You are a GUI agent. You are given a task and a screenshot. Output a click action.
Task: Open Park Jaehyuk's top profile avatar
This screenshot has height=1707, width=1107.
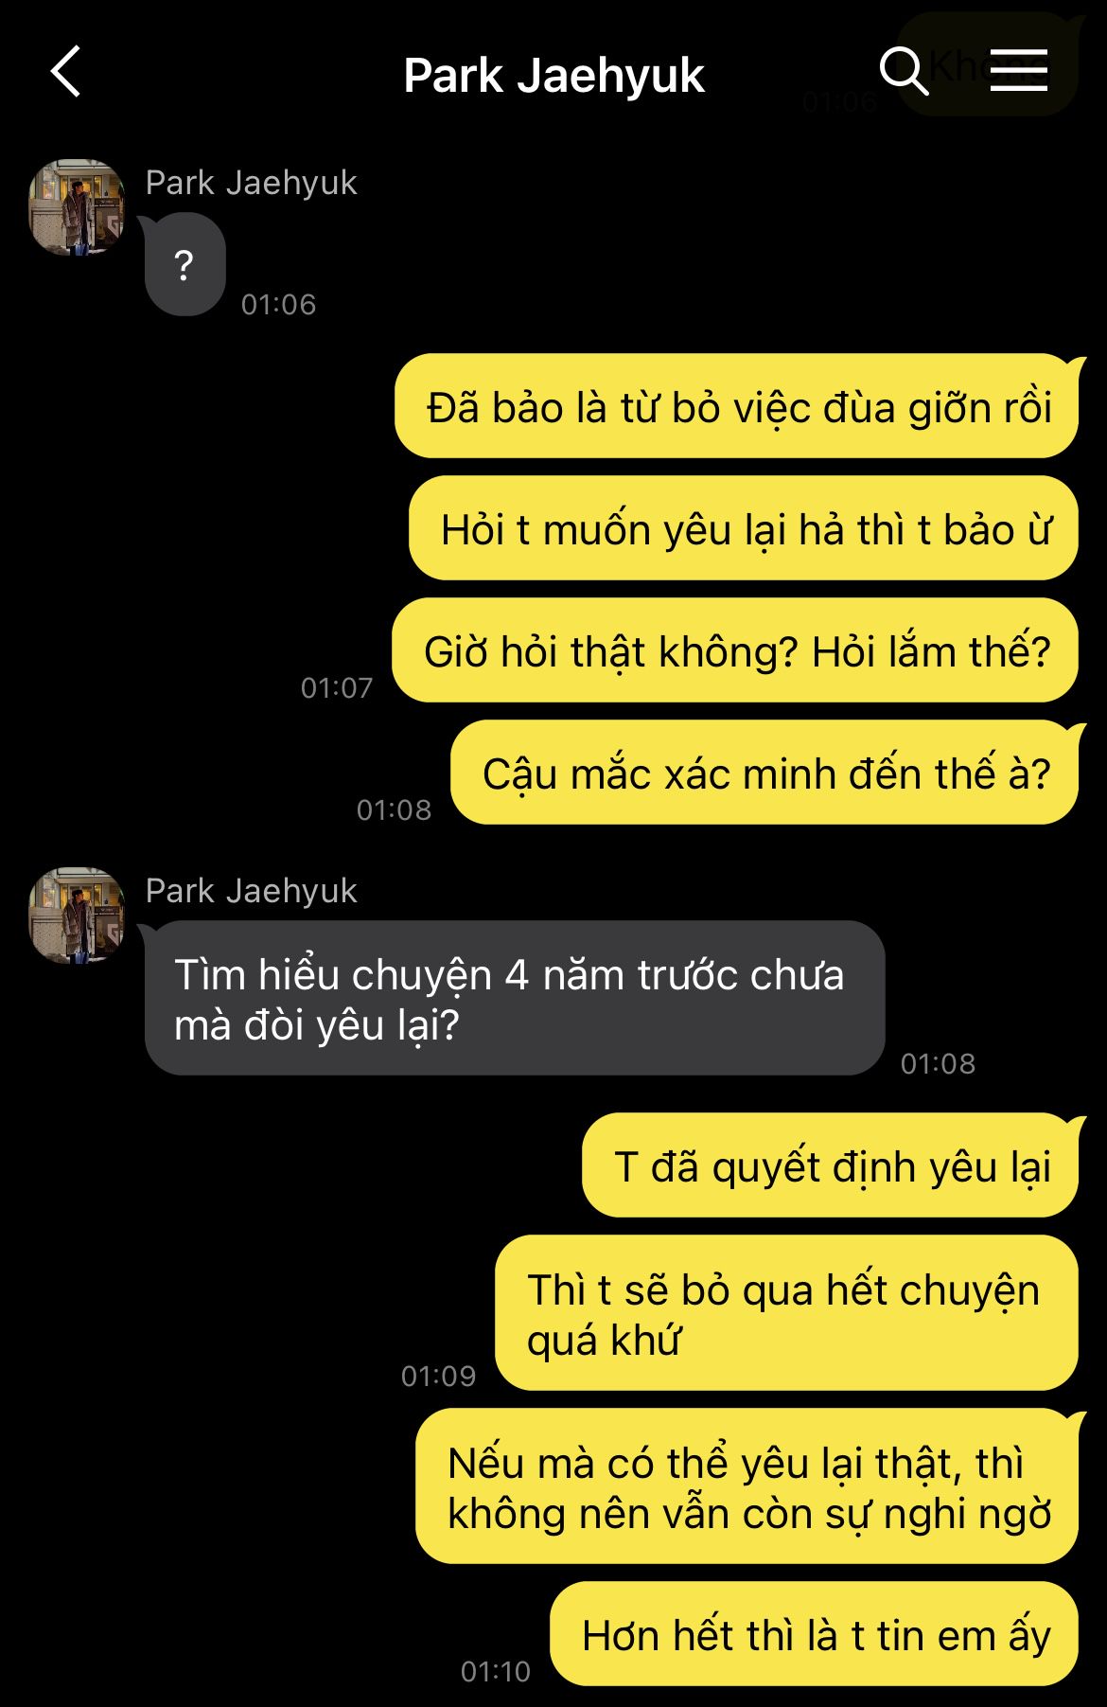coord(78,207)
